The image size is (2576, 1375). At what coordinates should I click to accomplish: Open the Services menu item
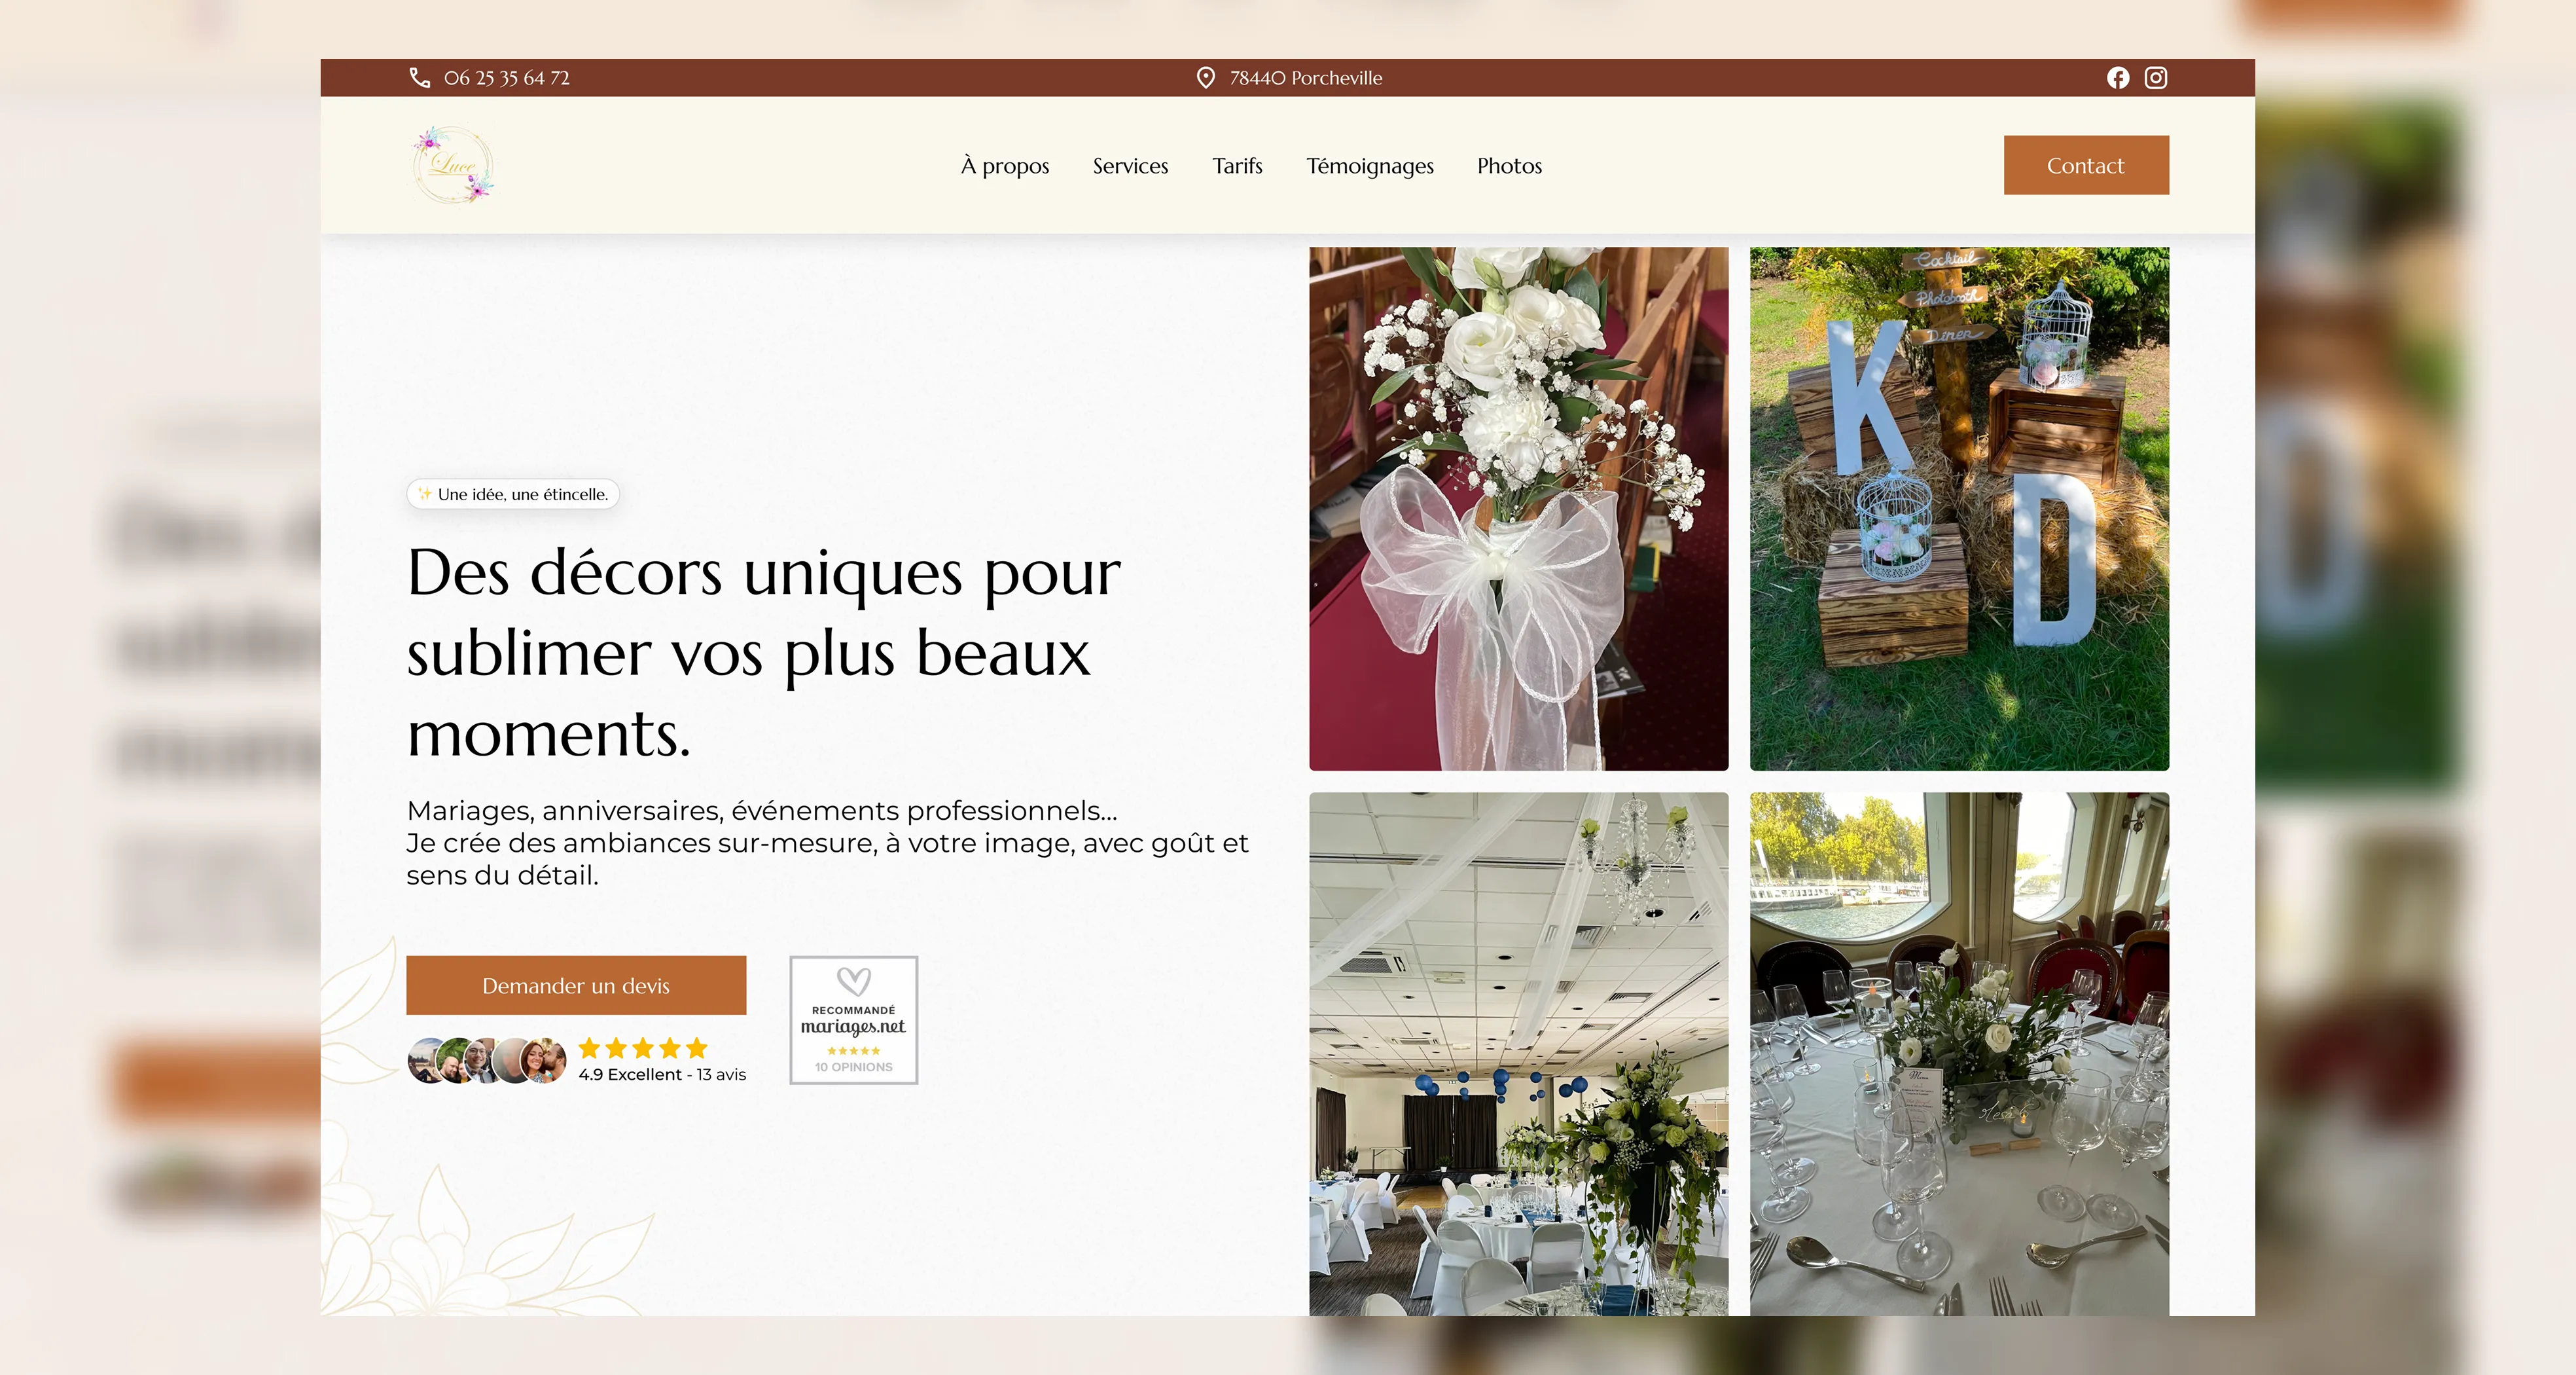(1130, 166)
